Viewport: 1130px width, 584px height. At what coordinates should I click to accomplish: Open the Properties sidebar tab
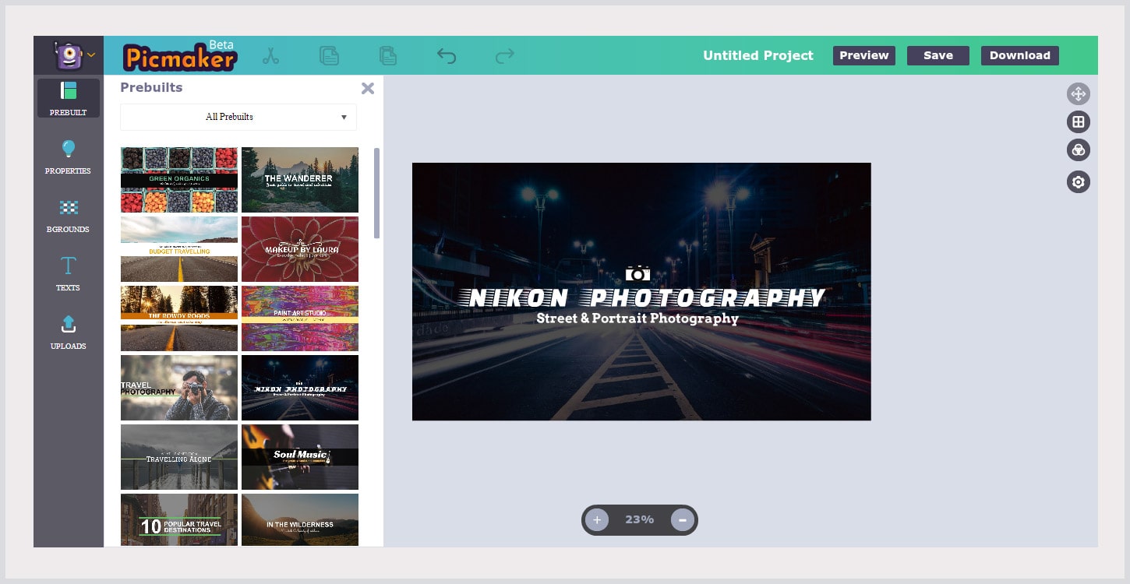pyautogui.click(x=69, y=157)
